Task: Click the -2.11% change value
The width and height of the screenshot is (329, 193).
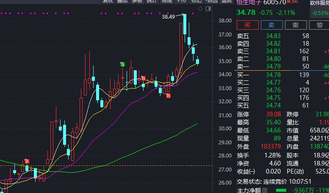Action: pos(285,13)
